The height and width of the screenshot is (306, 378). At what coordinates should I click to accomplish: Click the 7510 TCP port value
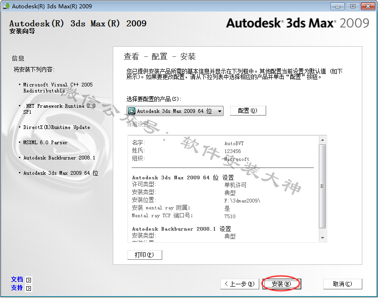pos(230,216)
